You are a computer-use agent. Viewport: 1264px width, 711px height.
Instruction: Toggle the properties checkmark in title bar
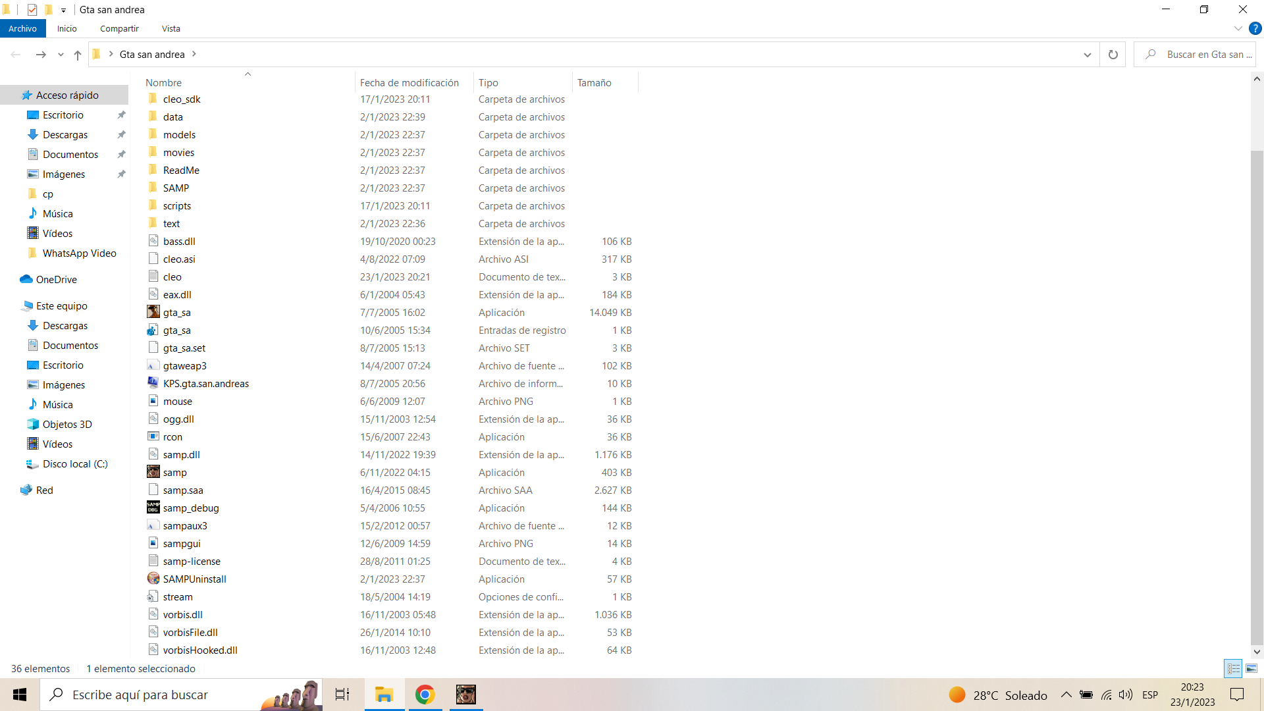tap(32, 10)
